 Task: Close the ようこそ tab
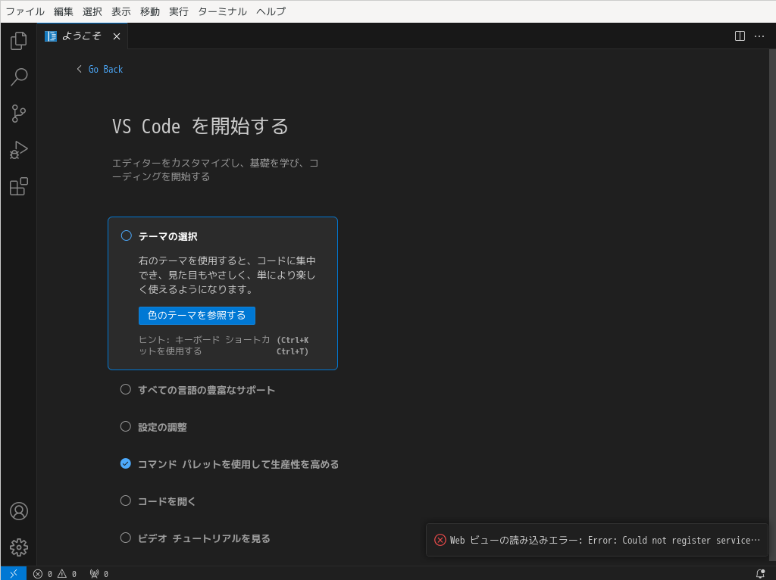(117, 36)
